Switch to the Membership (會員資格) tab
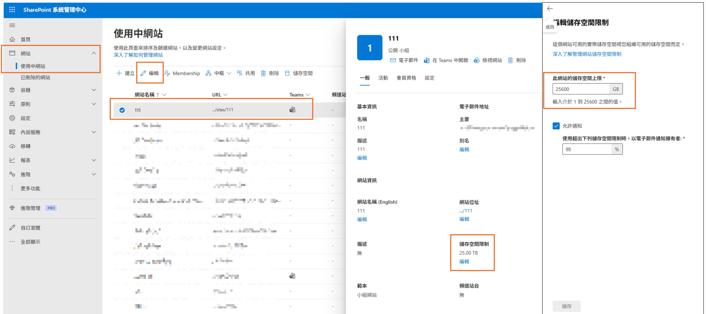Screen dimensions: 706x314 pyautogui.click(x=406, y=78)
